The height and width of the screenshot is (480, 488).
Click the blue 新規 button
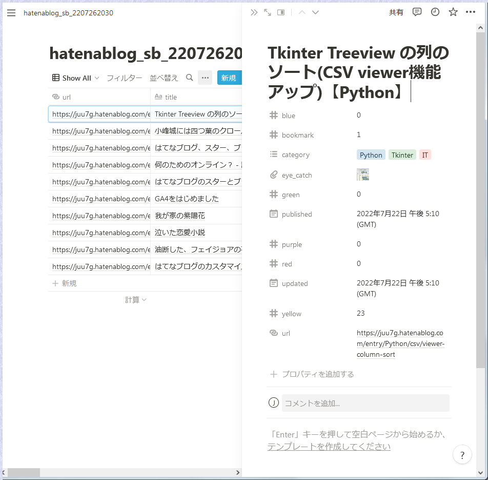tap(229, 78)
